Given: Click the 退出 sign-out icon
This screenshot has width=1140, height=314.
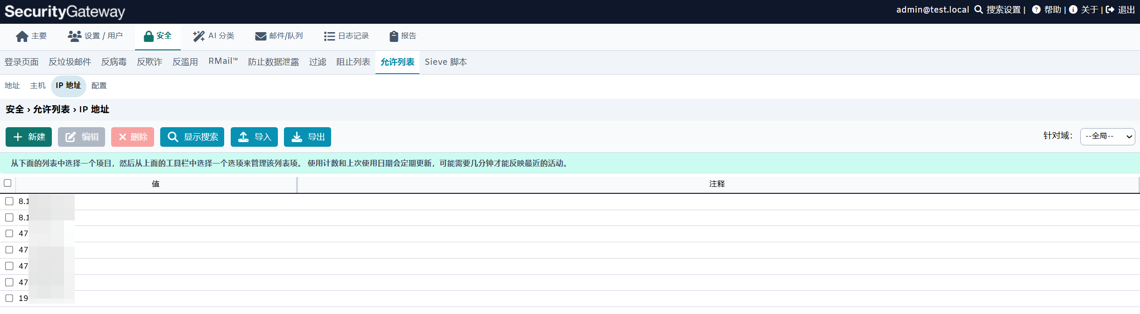Looking at the screenshot, I should [1110, 10].
